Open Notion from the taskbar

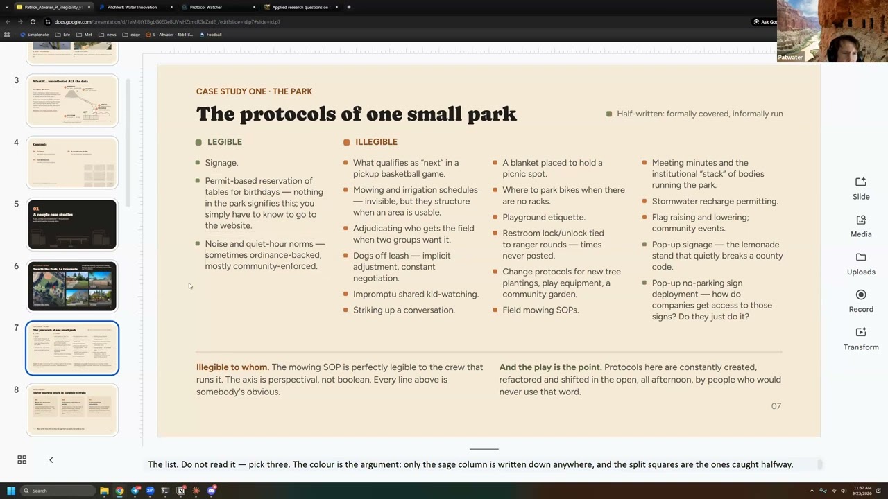coord(181,491)
